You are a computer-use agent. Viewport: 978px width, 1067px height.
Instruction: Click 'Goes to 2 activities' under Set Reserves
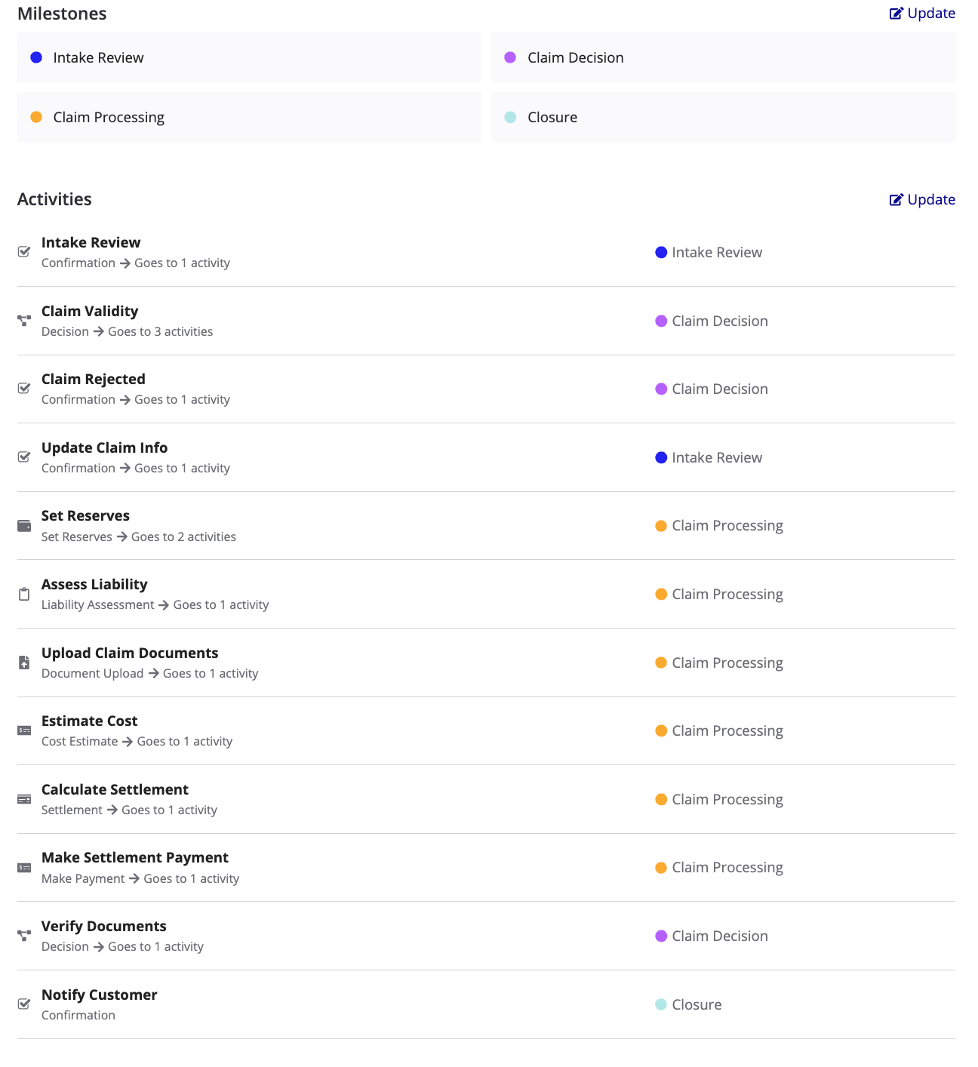pyautogui.click(x=183, y=537)
